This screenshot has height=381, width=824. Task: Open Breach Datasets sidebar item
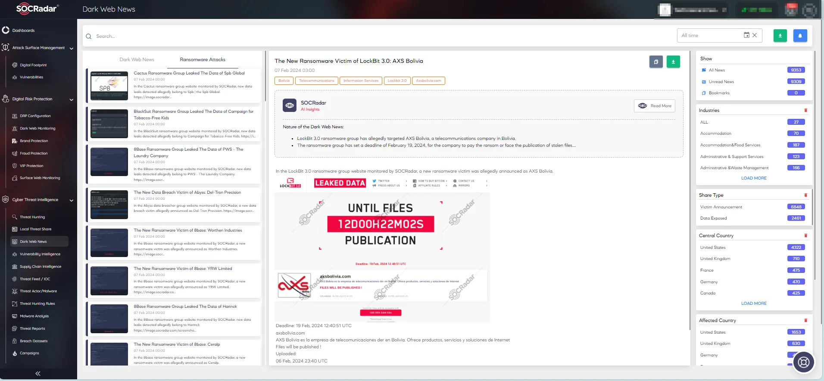34,341
